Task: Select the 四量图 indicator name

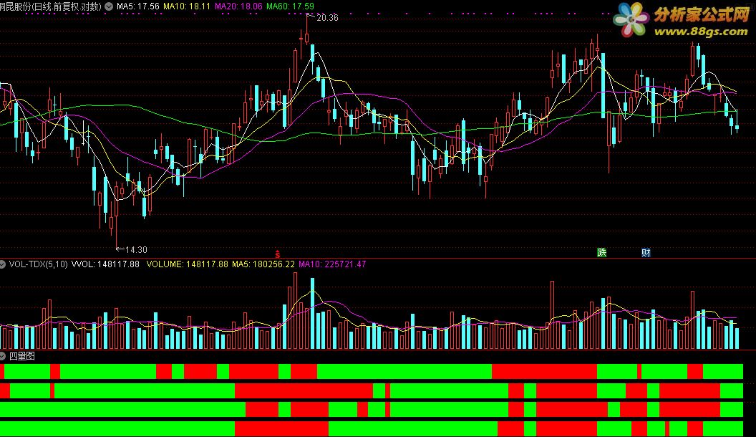Action: coord(22,357)
